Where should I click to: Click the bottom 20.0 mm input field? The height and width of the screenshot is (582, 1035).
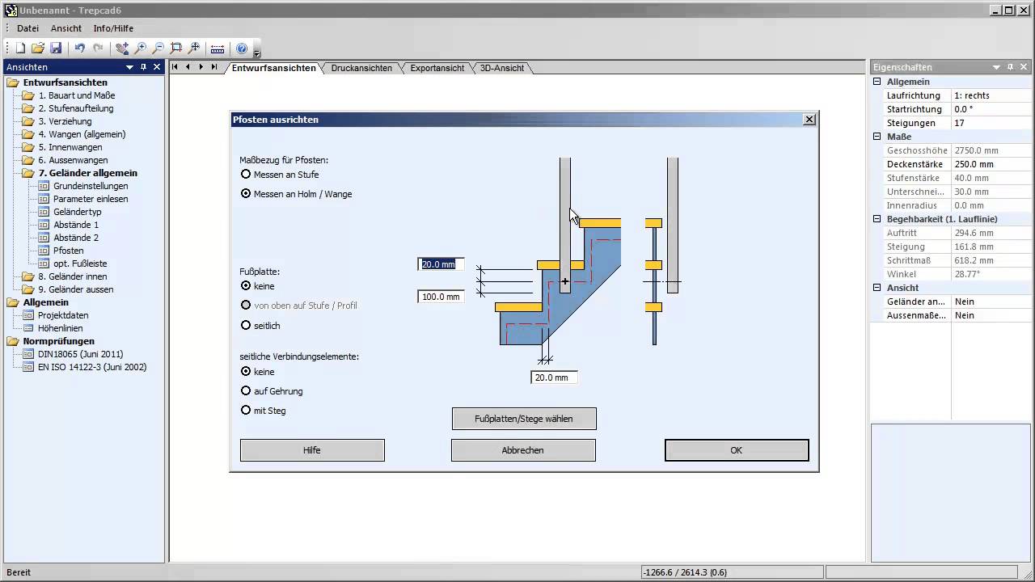coord(554,377)
